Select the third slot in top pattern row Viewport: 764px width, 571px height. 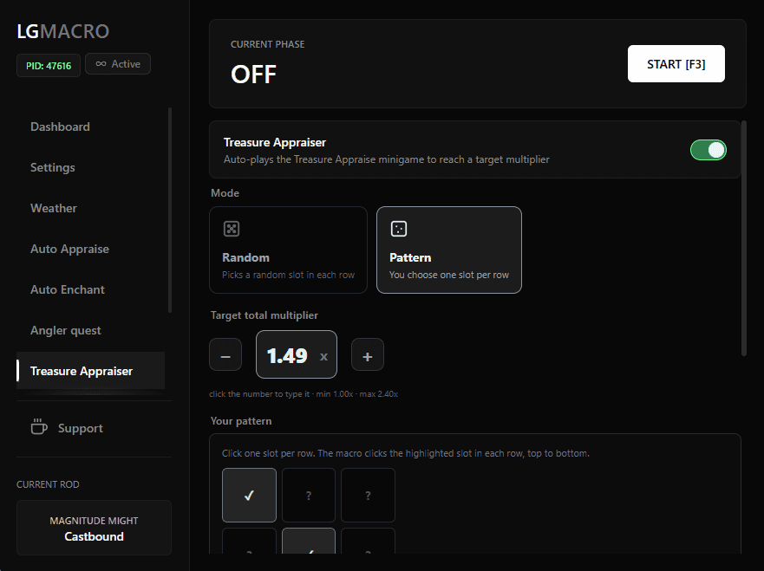(x=368, y=495)
